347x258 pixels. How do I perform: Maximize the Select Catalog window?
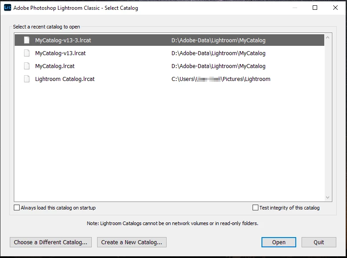click(315, 8)
